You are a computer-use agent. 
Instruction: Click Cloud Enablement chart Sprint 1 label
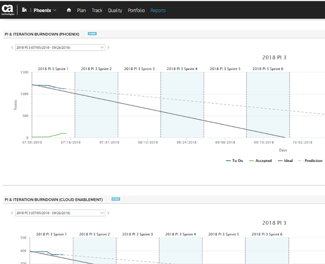click(x=51, y=234)
